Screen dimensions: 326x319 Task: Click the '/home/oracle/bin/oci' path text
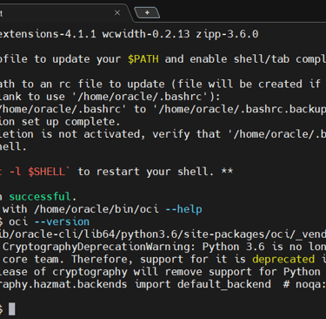(96, 209)
